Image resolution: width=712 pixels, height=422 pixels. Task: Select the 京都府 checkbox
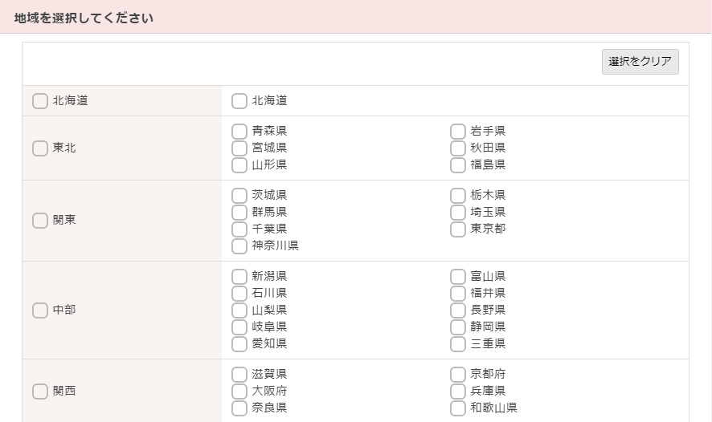click(x=458, y=375)
